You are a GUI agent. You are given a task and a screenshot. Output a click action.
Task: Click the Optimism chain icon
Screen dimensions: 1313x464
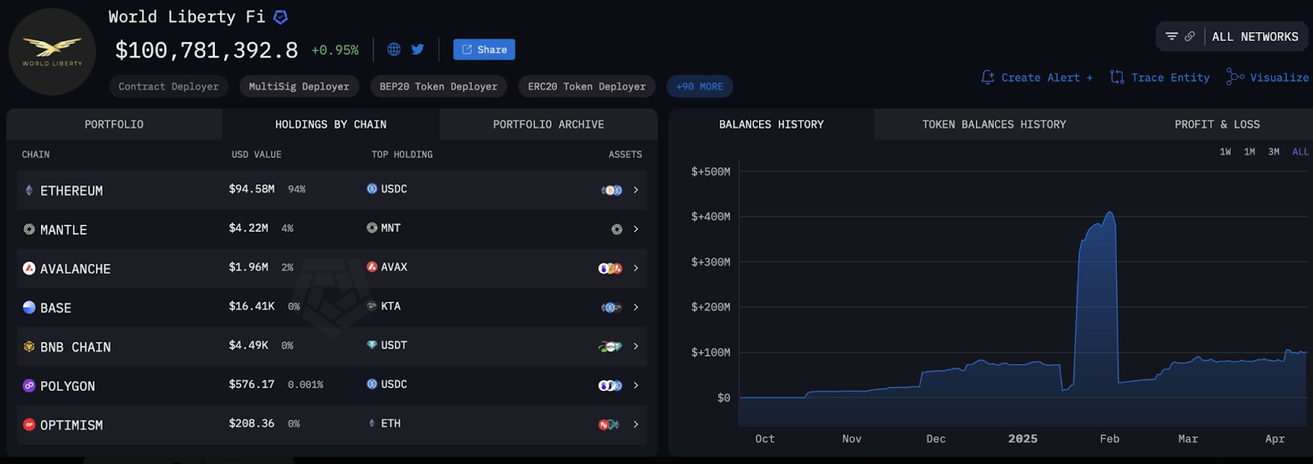click(29, 425)
